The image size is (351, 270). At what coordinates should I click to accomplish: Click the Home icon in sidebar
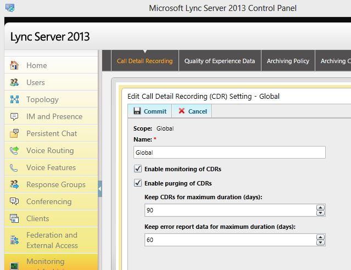[14, 65]
